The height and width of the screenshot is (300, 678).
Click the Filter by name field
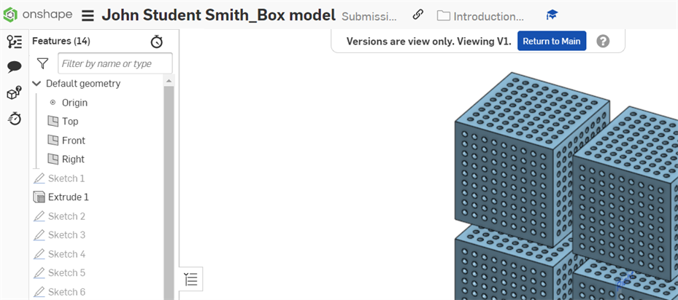pos(115,63)
